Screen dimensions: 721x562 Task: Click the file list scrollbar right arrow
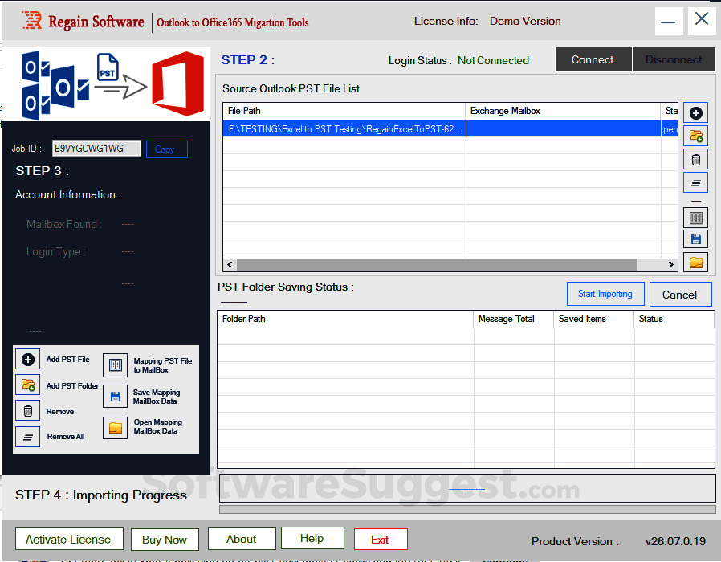pos(671,264)
